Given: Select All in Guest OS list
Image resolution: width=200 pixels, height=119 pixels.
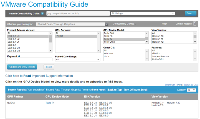Looking at the screenshot, I should point(124,51).
